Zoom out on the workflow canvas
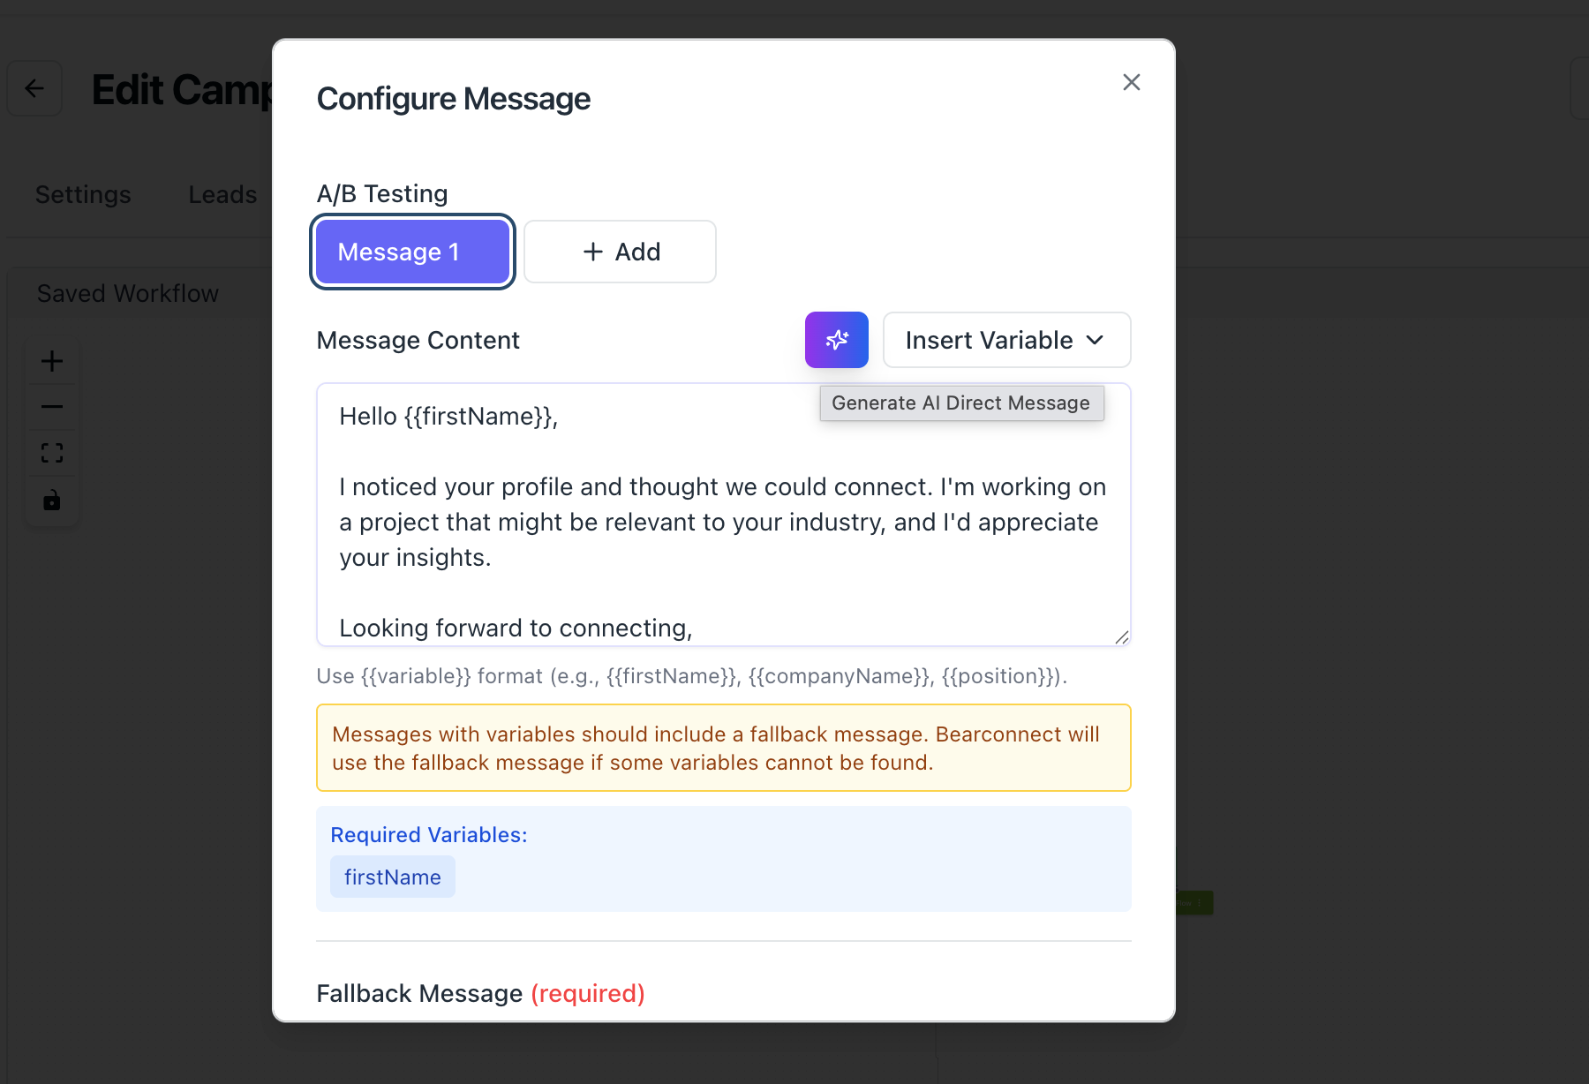The image size is (1589, 1084). [x=52, y=407]
